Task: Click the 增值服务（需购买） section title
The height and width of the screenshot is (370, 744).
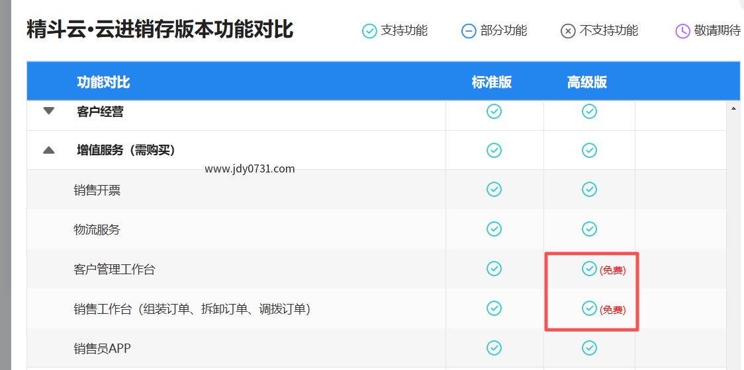Action: (x=126, y=151)
